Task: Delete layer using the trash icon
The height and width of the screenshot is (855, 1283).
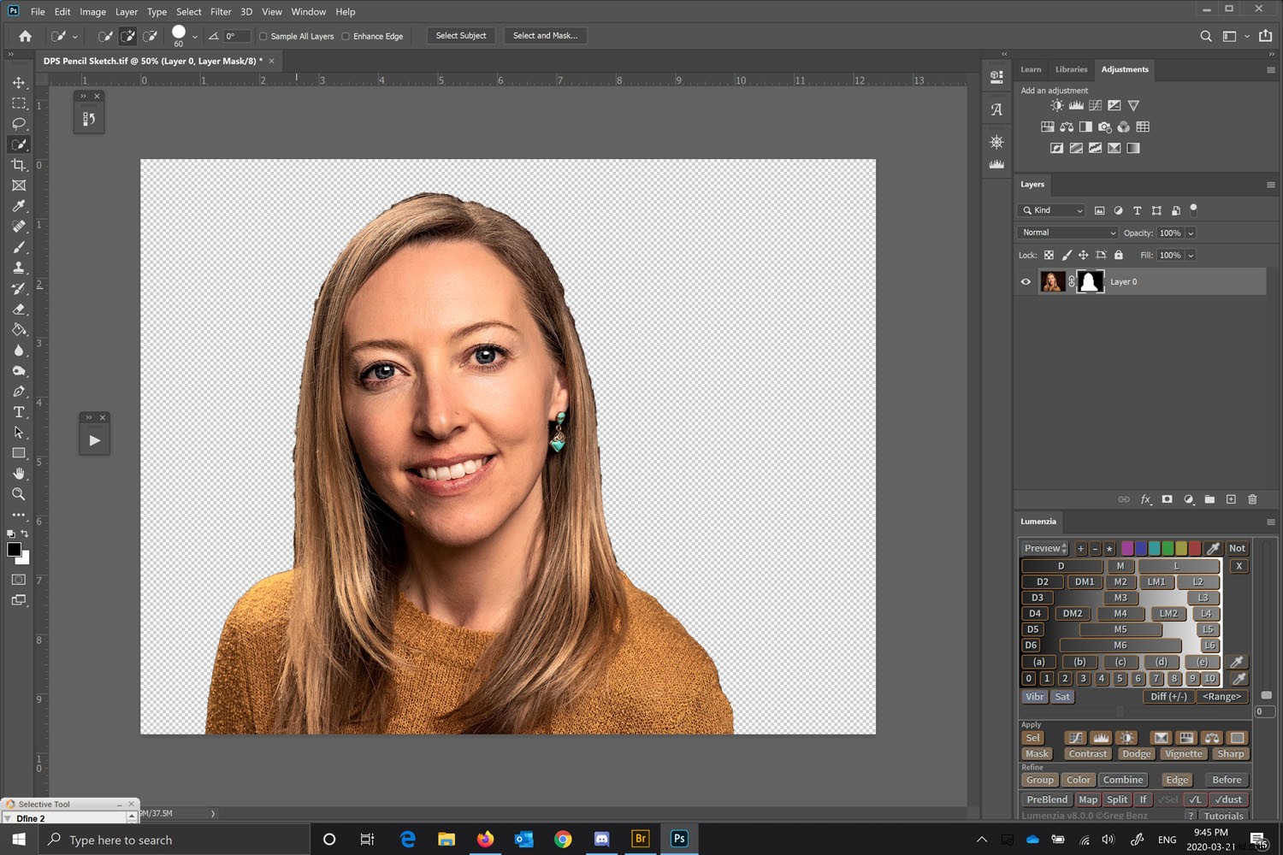Action: point(1252,498)
